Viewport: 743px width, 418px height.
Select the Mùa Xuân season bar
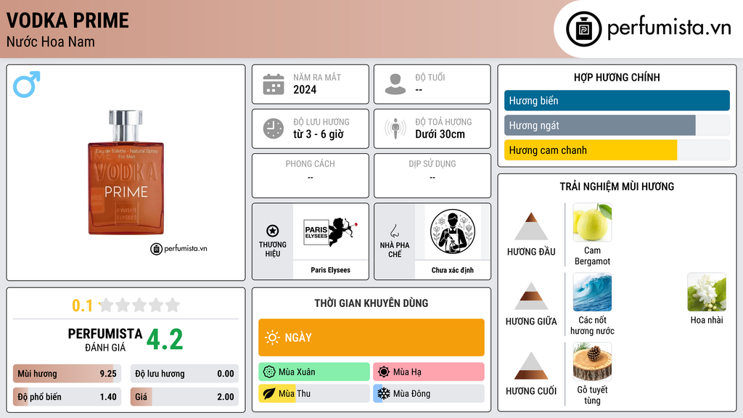314,372
